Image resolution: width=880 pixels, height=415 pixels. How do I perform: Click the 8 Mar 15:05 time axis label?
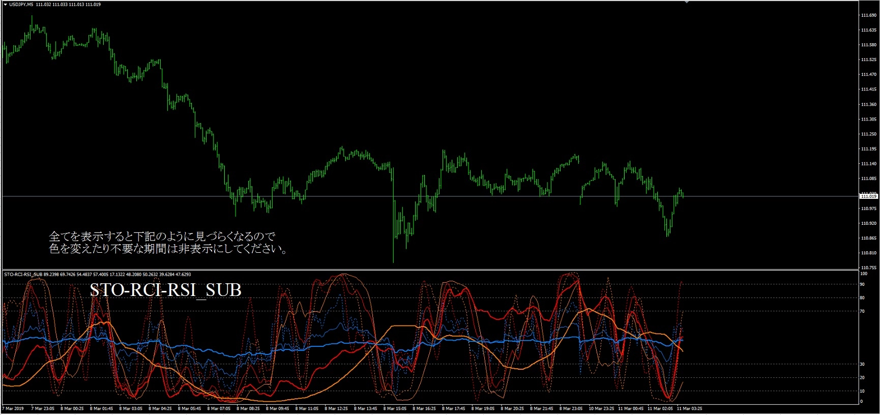click(395, 408)
